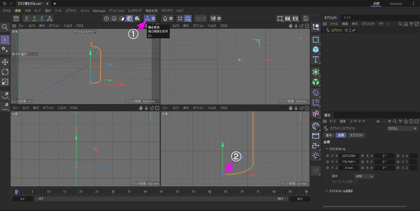Select the Scale tool in left toolbar
Image resolution: width=420 pixels, height=211 pixels.
pos(5,82)
